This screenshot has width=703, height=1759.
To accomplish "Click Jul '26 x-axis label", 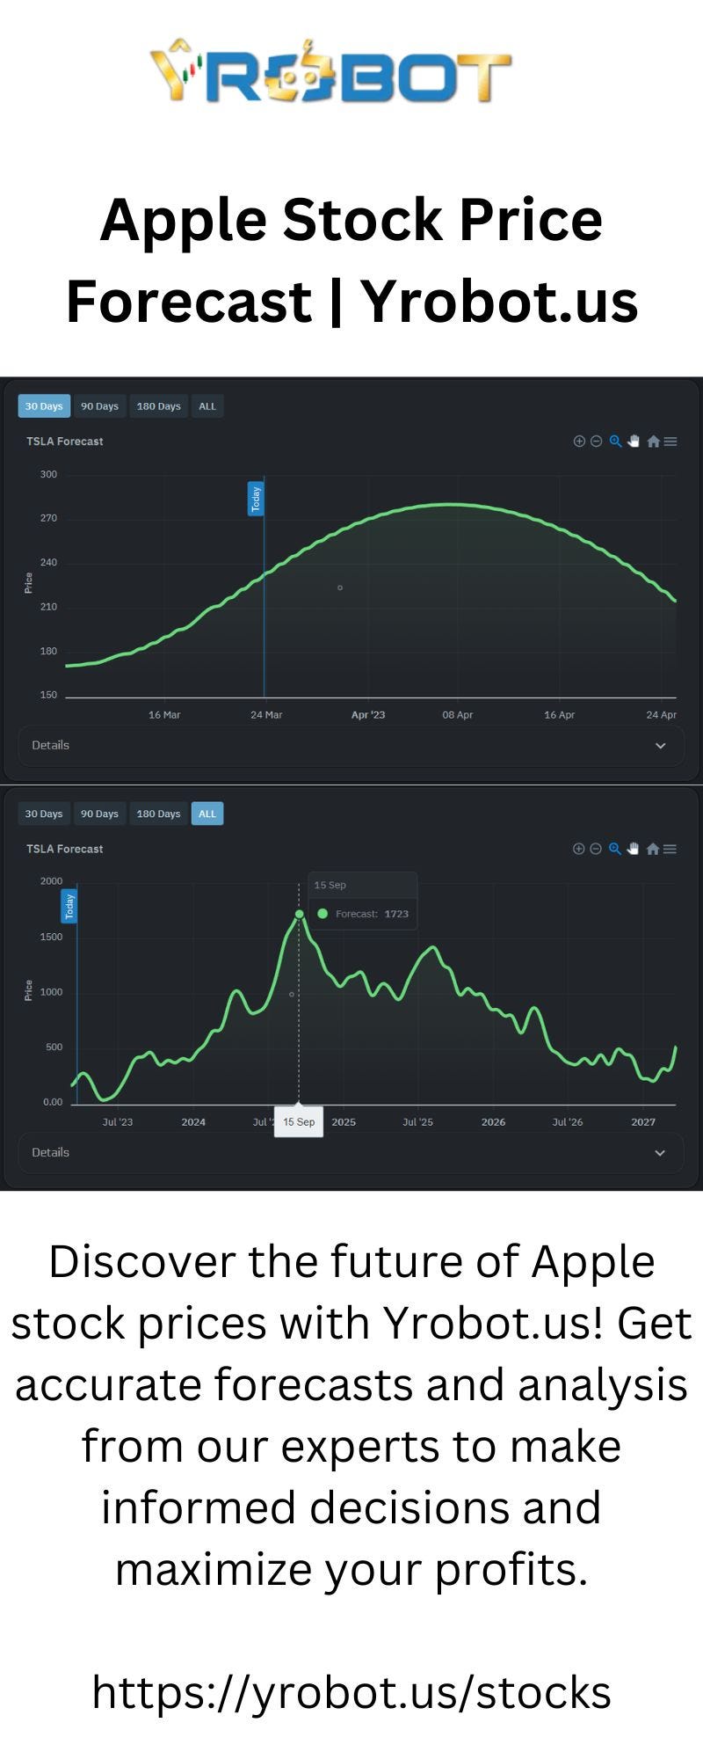I will [x=568, y=1122].
